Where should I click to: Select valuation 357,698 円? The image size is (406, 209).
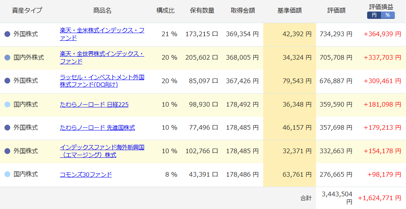tap(336, 128)
